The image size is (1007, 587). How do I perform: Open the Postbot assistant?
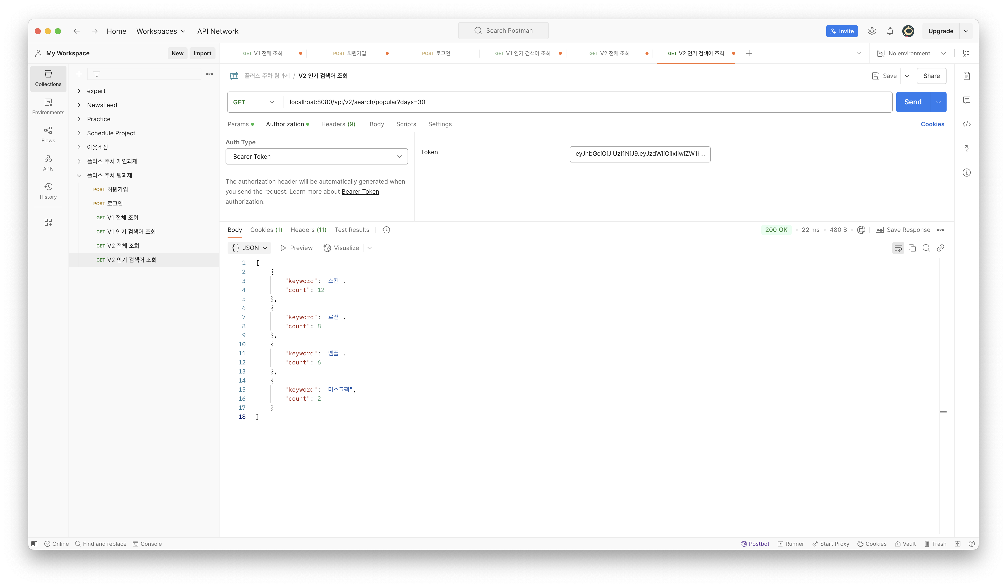pyautogui.click(x=755, y=543)
